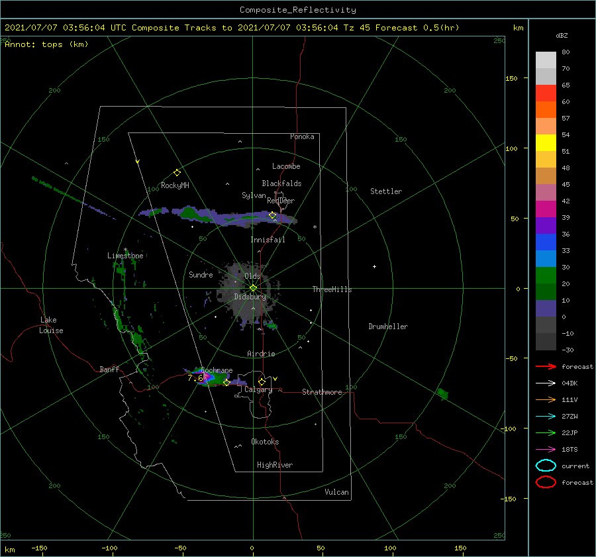Click the yellow diamond marker east of Cochrane
The height and width of the screenshot is (557, 596).
pyautogui.click(x=226, y=383)
